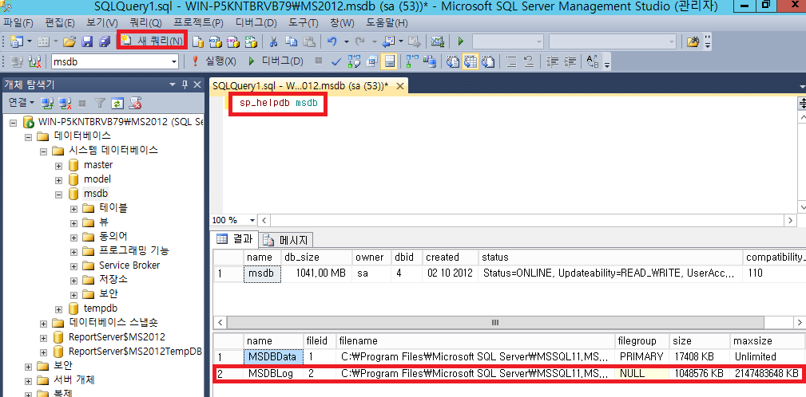Click the 새 쿼리(N) button
The height and width of the screenshot is (397, 806).
[152, 41]
